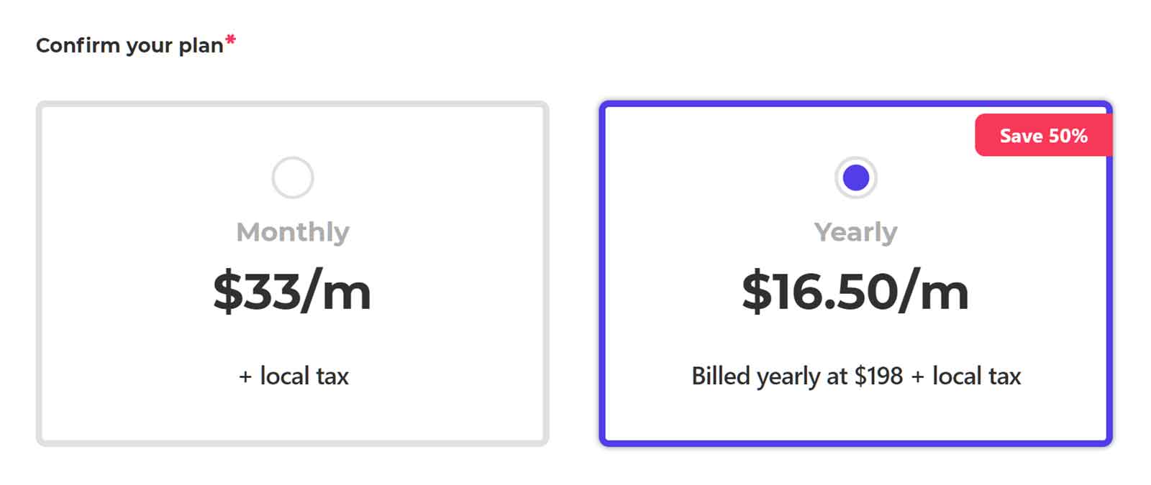Click the $16.50/m price text

(855, 292)
